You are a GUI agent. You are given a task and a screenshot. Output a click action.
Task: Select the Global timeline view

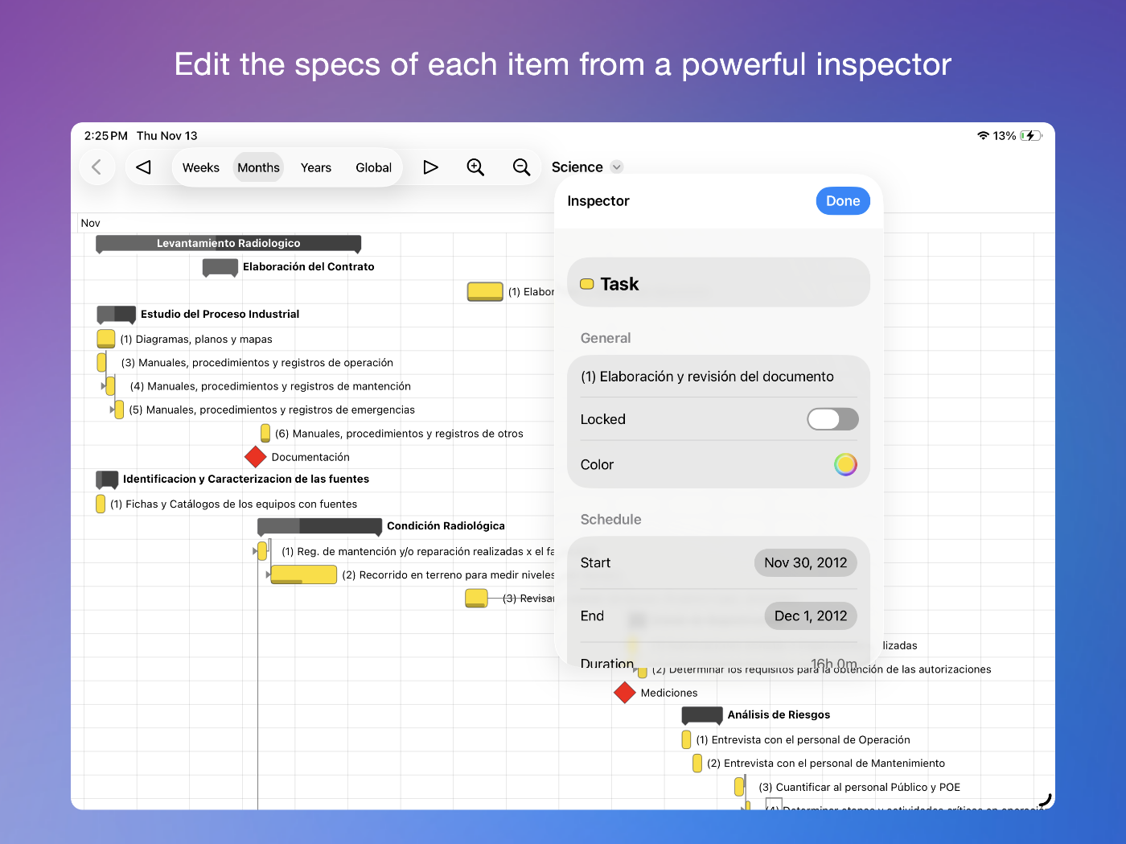pyautogui.click(x=373, y=167)
